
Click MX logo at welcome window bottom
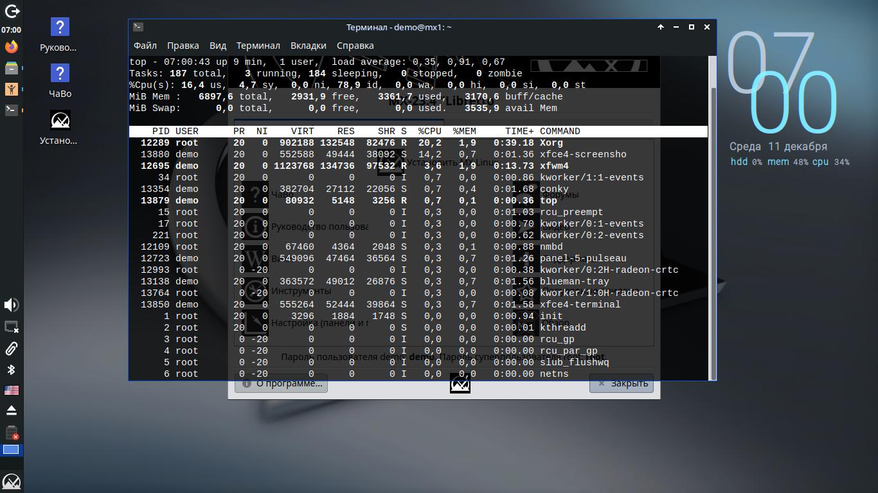tap(460, 383)
